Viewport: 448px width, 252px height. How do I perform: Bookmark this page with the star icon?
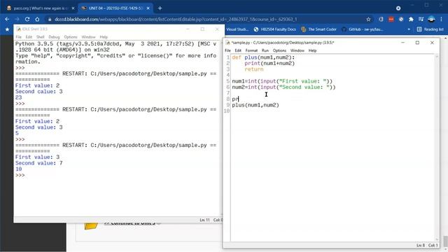(x=368, y=19)
